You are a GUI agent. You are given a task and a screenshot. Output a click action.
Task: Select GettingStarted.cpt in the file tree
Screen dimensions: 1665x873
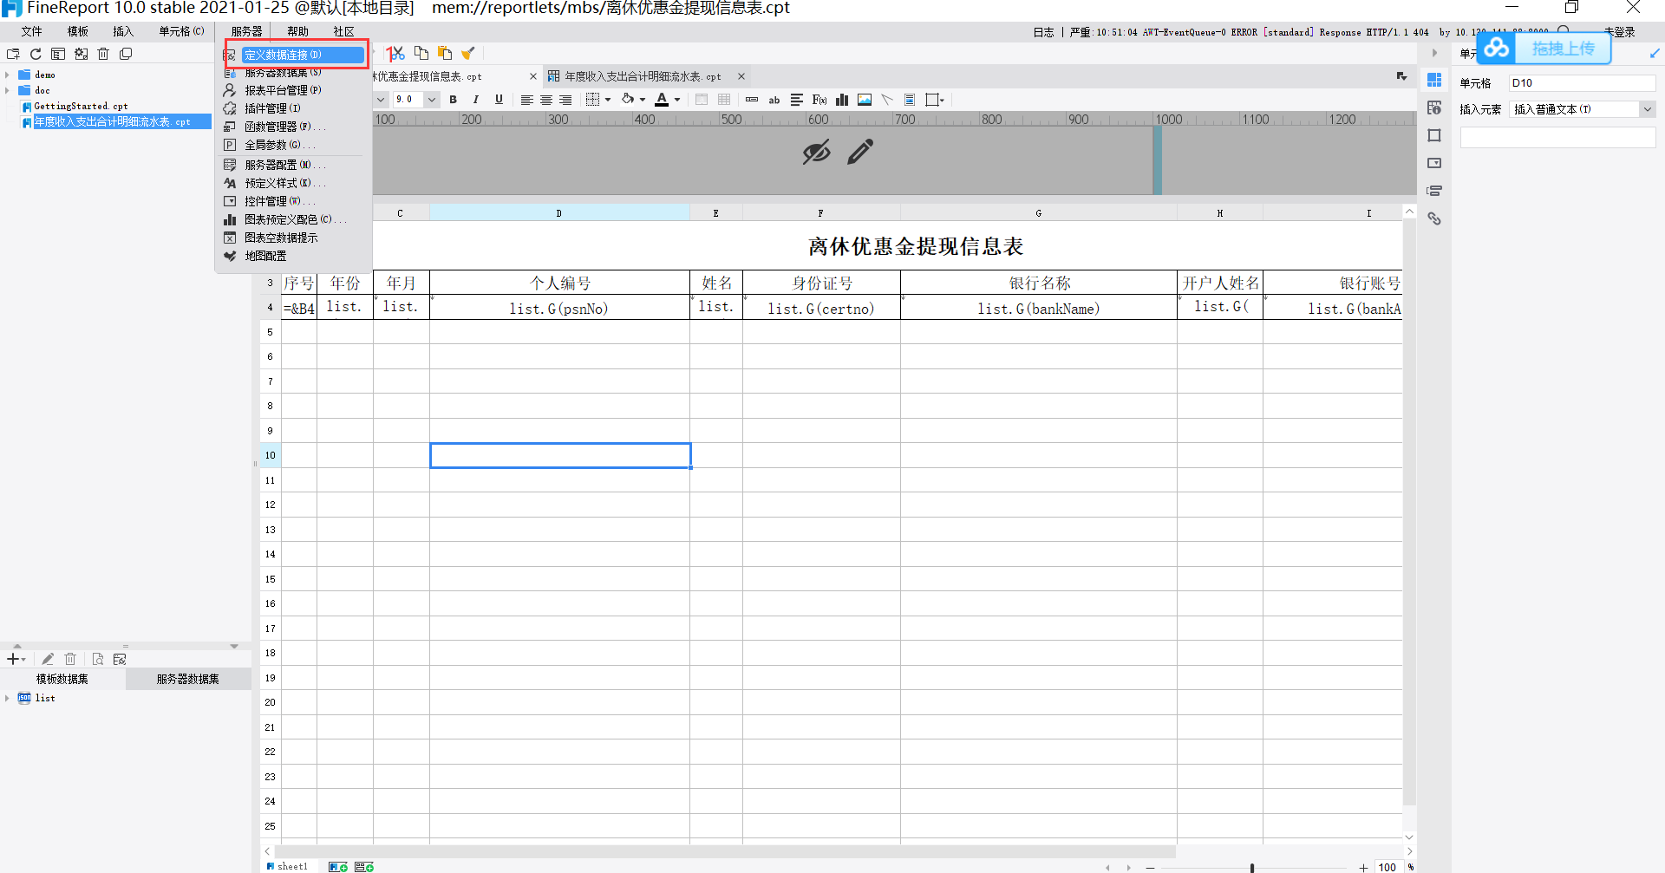tap(81, 107)
